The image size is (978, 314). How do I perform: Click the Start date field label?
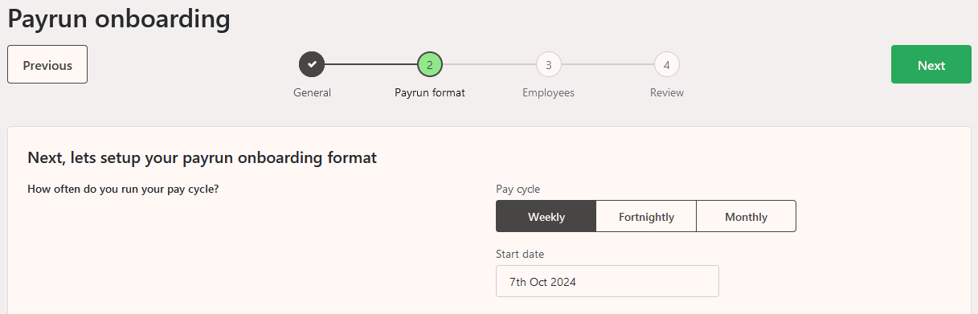[520, 254]
